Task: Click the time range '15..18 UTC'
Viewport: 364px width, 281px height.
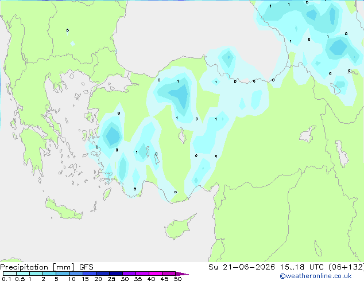Action: tap(302, 267)
